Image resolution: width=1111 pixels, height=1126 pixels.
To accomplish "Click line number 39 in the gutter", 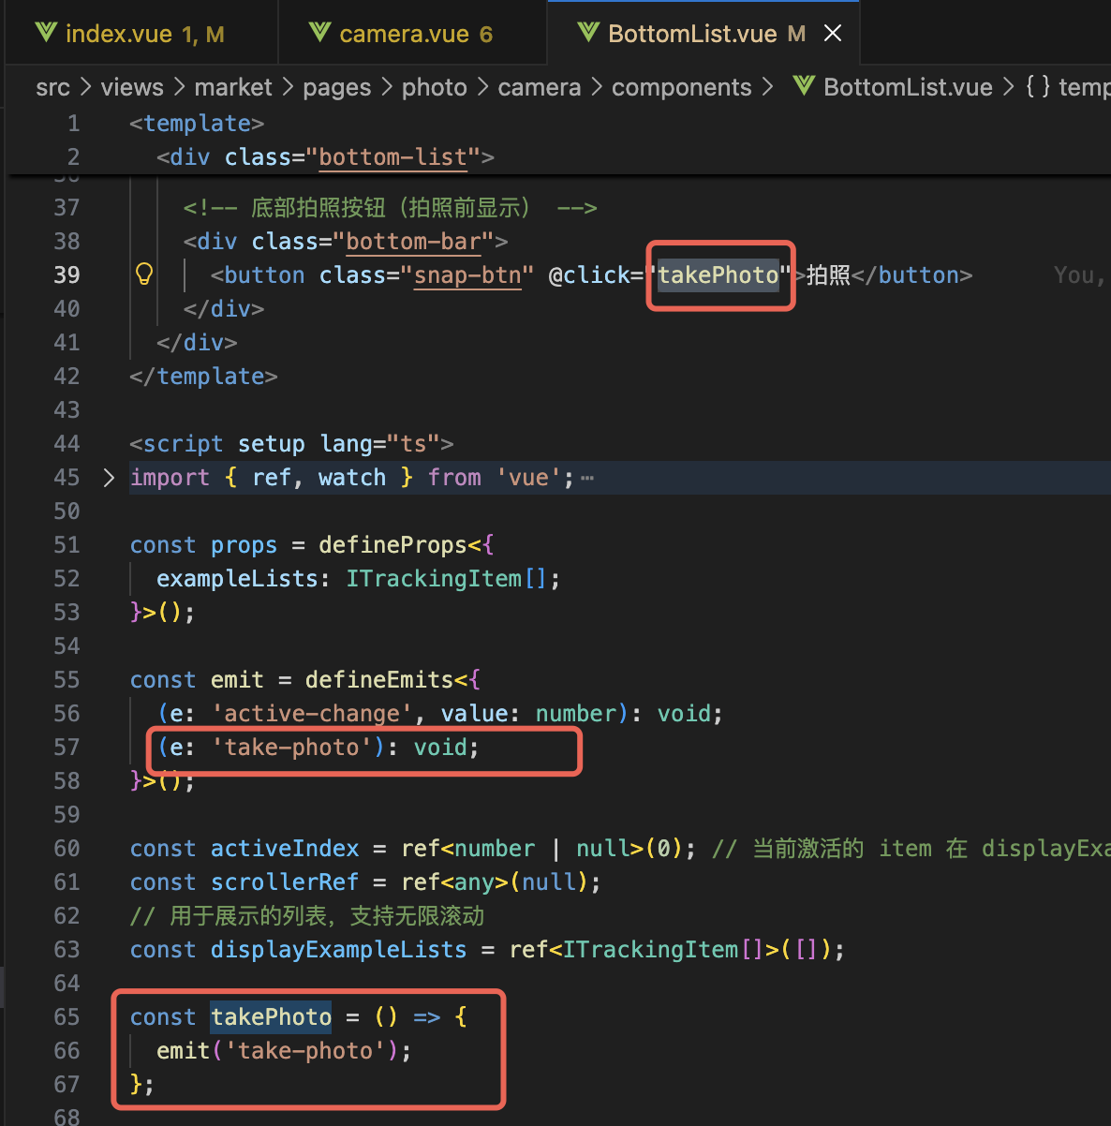I will coord(67,274).
